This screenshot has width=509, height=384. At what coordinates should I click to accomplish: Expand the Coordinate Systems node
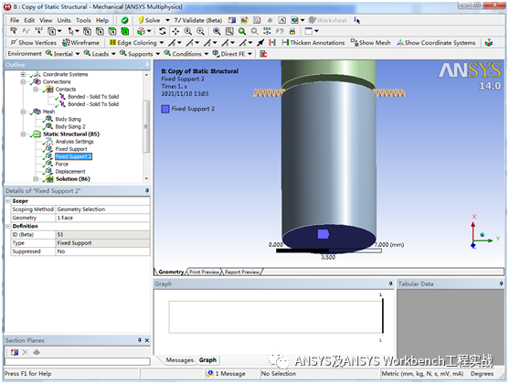23,74
